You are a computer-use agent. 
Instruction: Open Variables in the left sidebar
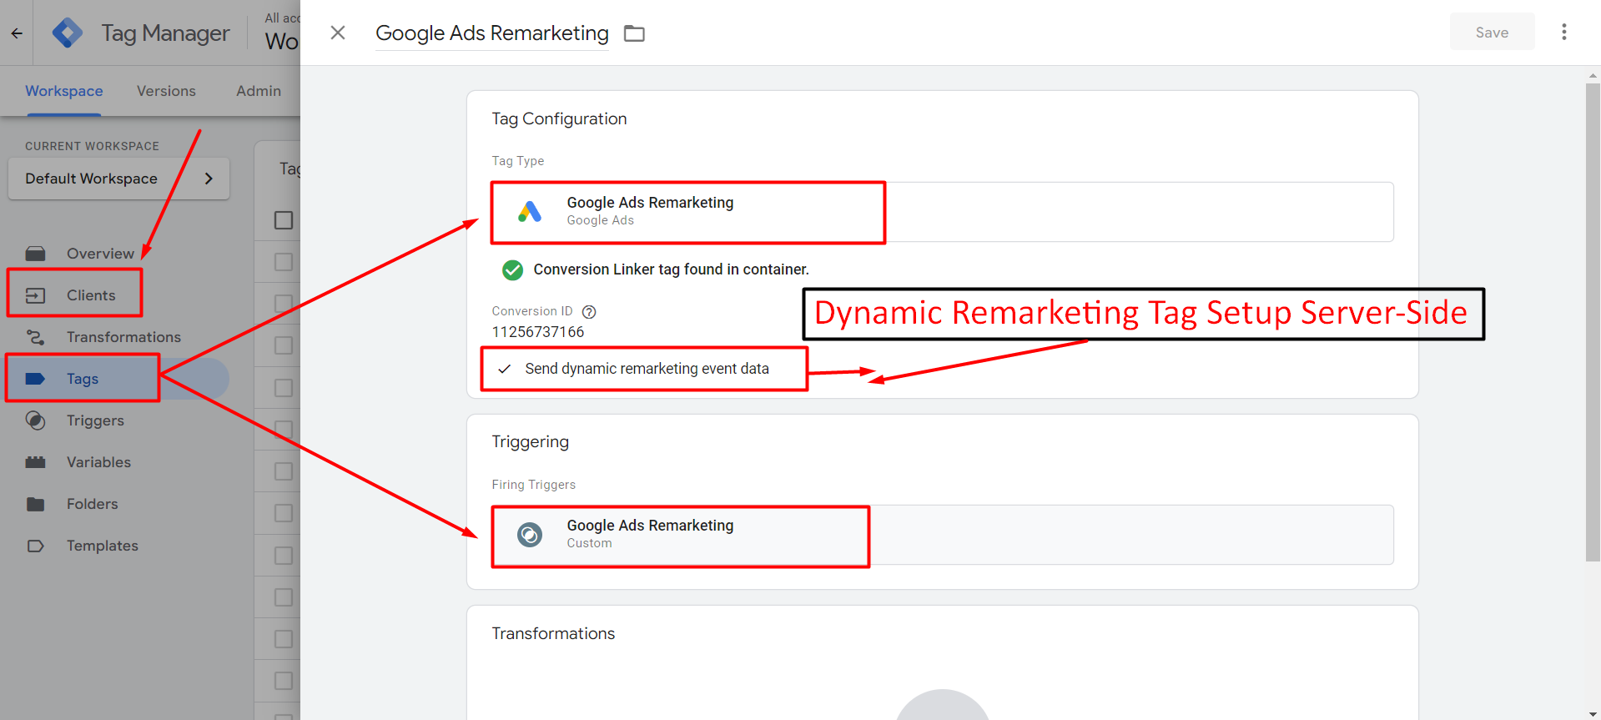tap(98, 462)
